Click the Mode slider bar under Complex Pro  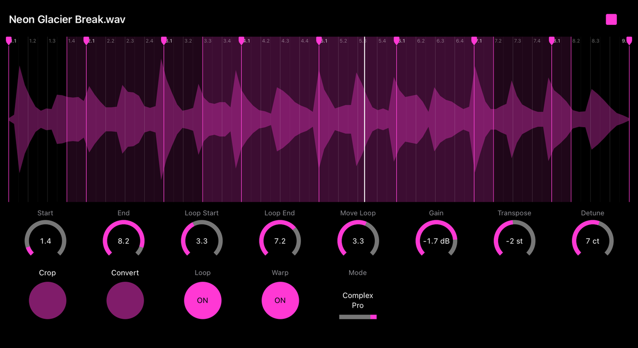coord(358,317)
